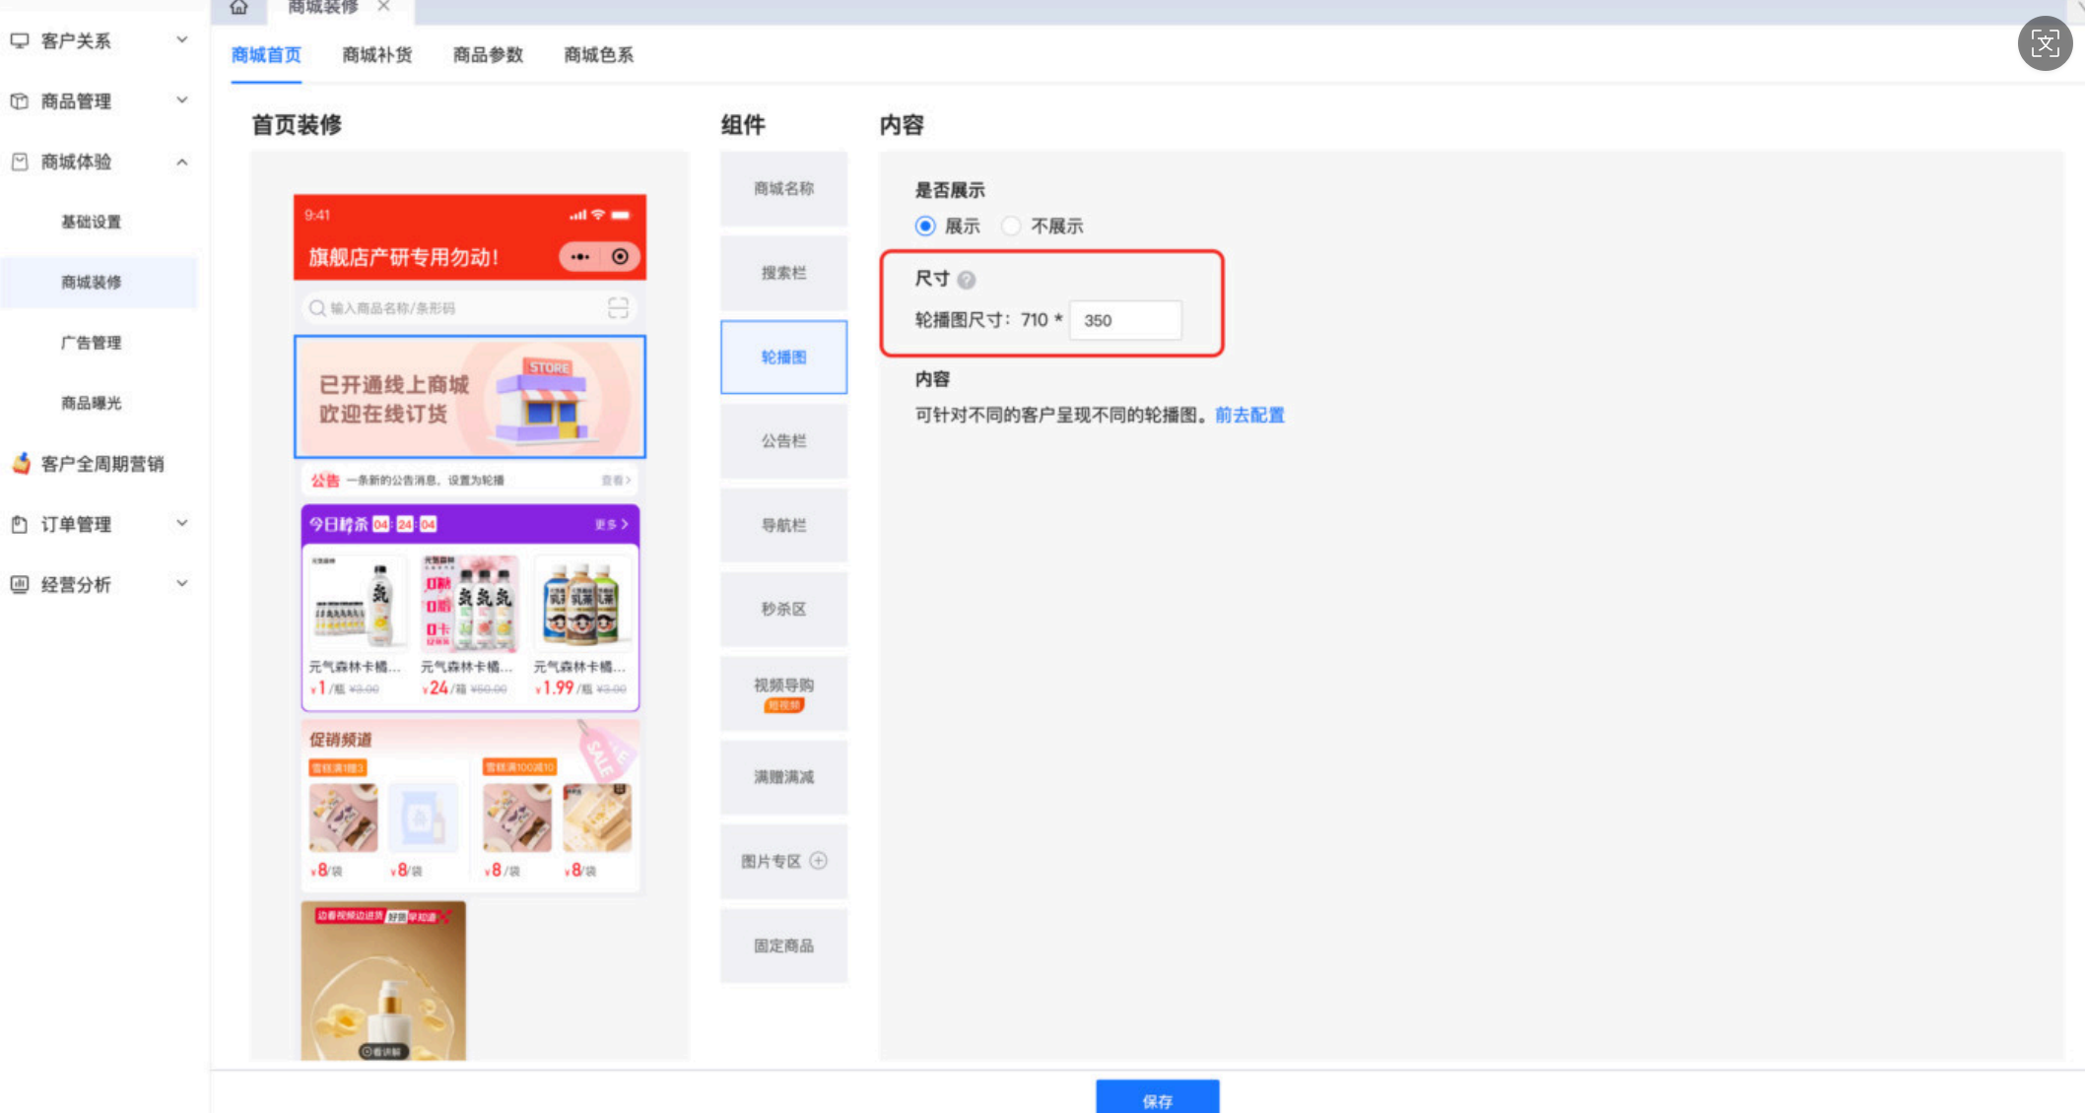Click the scan icon in search bar
This screenshot has height=1113, width=2085.
click(618, 308)
